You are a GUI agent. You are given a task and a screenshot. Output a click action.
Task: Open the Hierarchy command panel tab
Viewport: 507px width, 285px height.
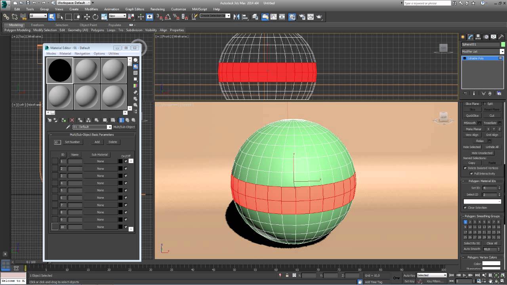[x=478, y=37]
